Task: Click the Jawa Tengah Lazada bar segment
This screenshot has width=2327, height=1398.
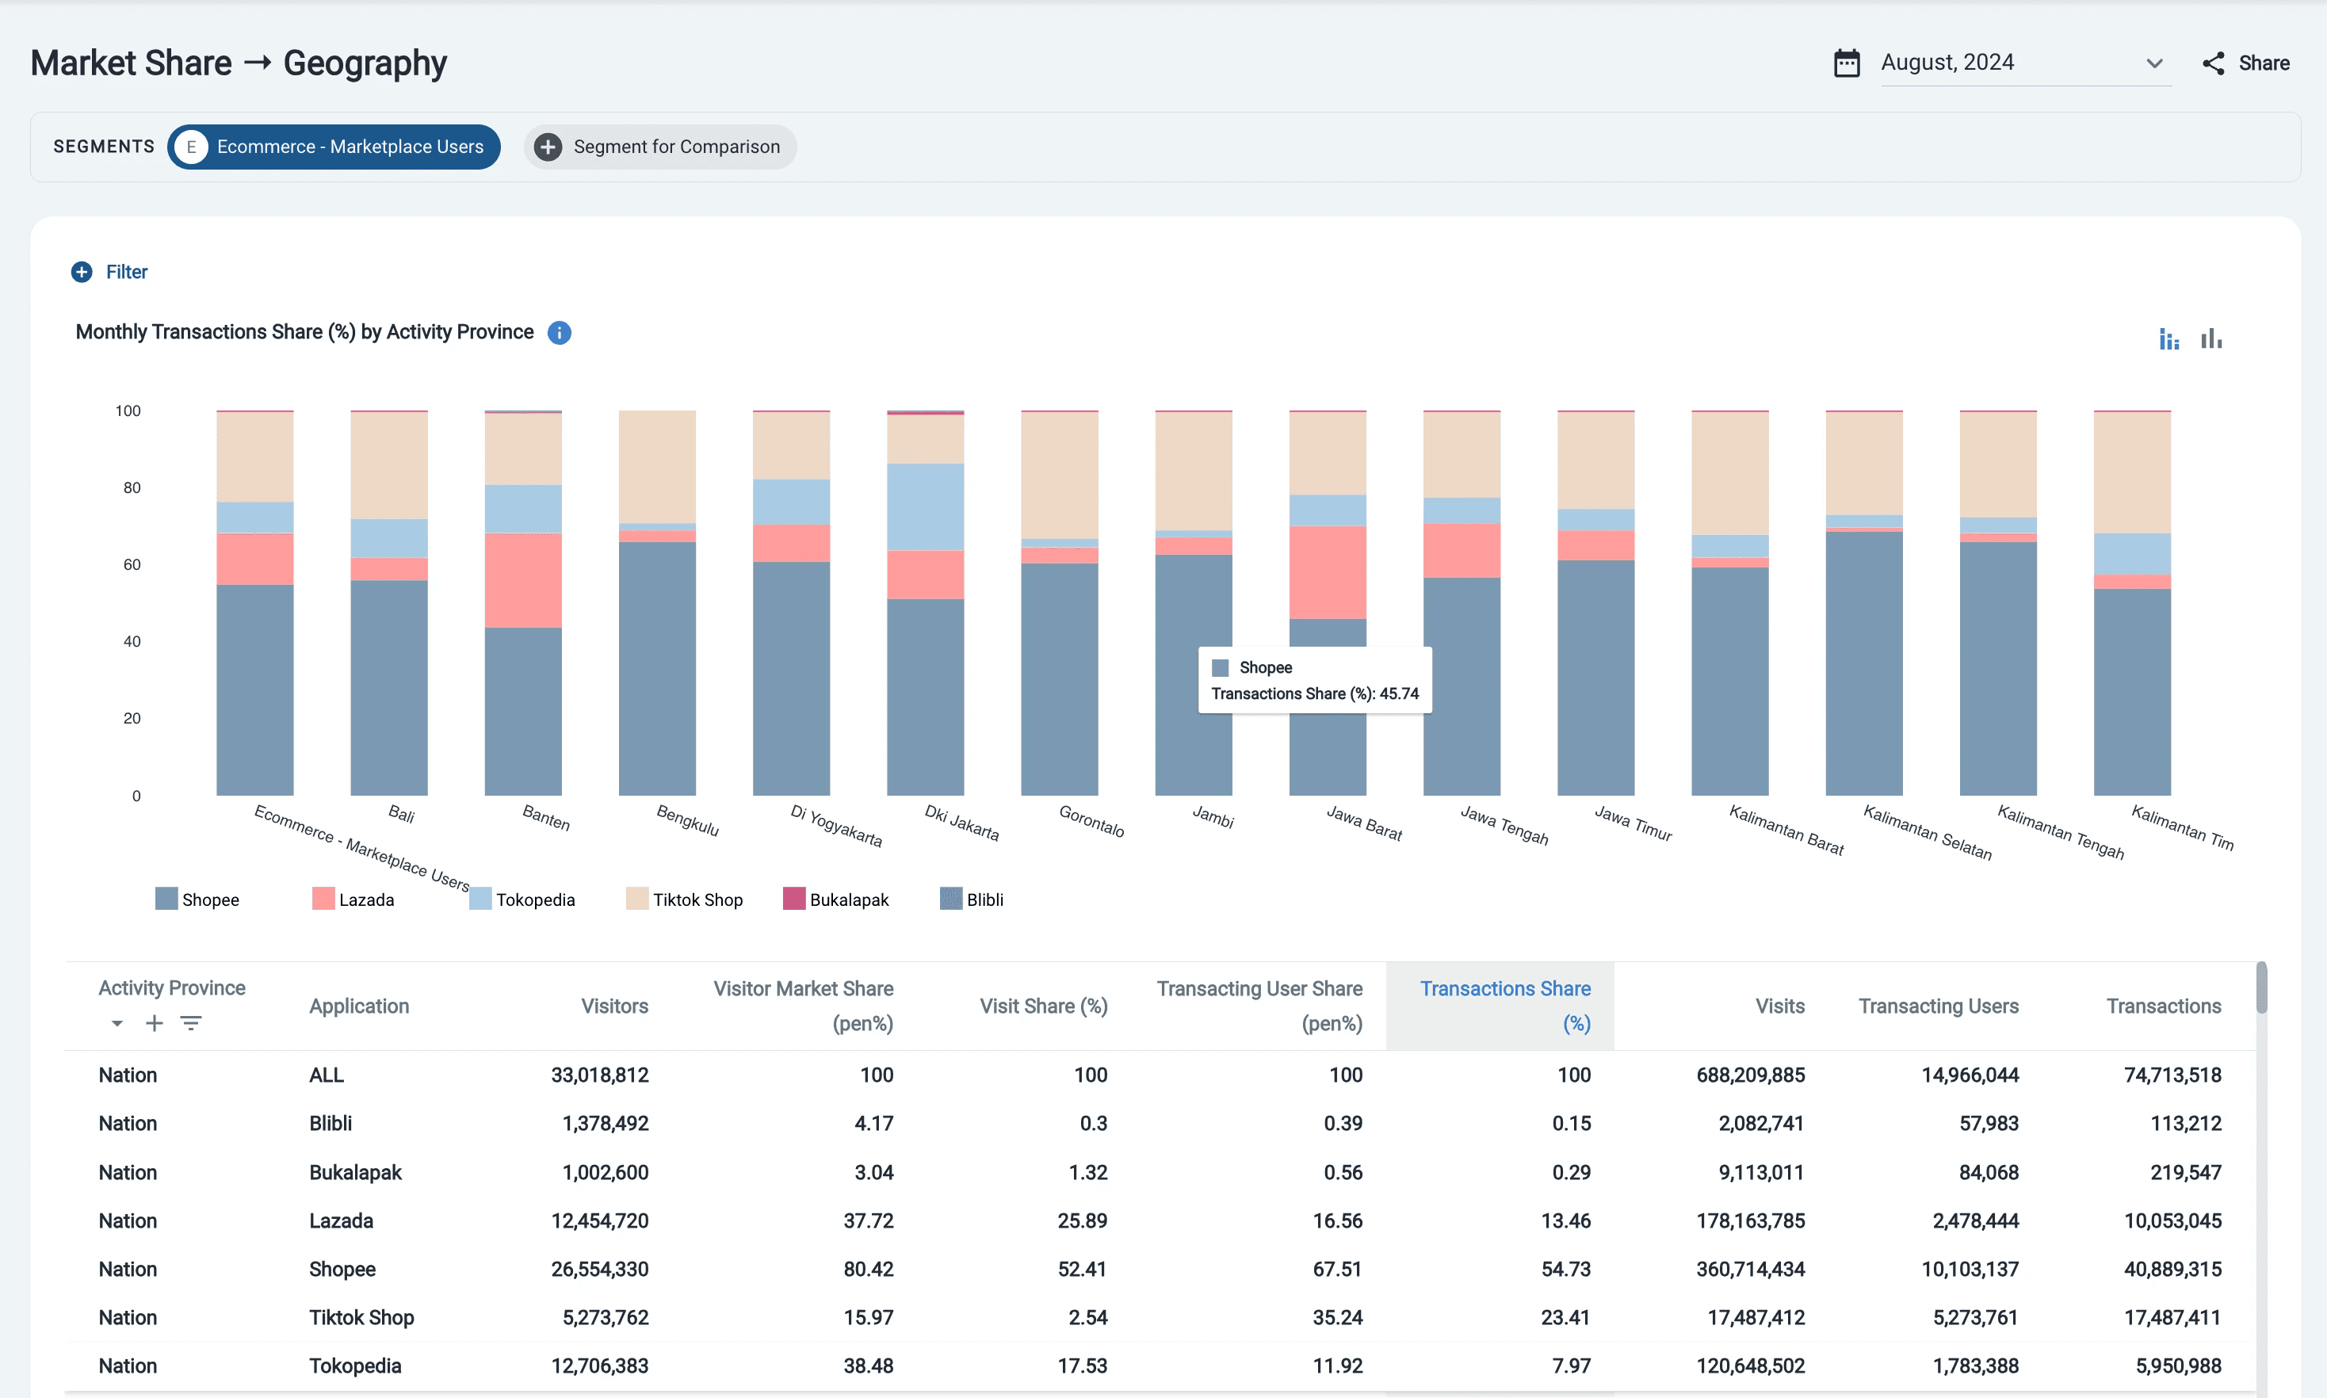Action: [1462, 550]
